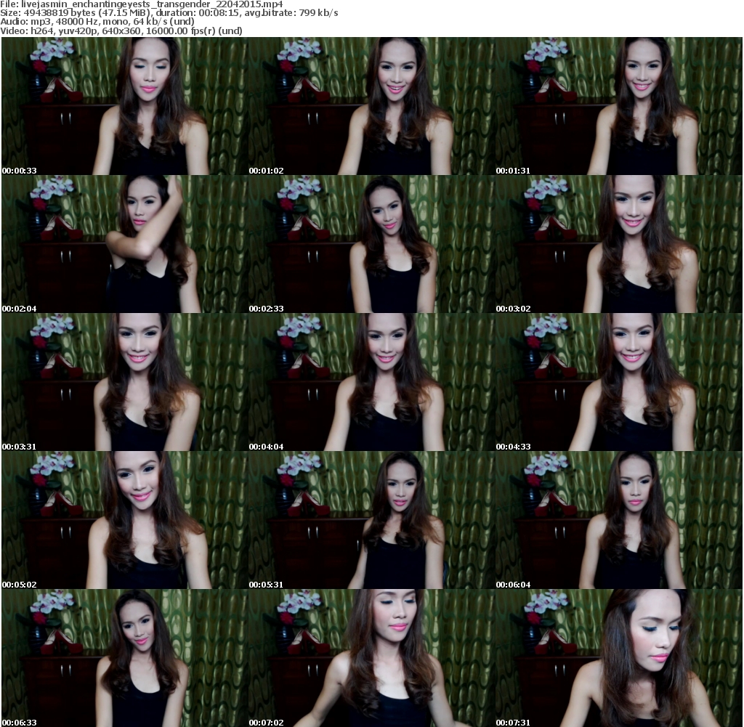
Task: Select the thumbnail frame at 00:03:02
Action: [x=619, y=244]
